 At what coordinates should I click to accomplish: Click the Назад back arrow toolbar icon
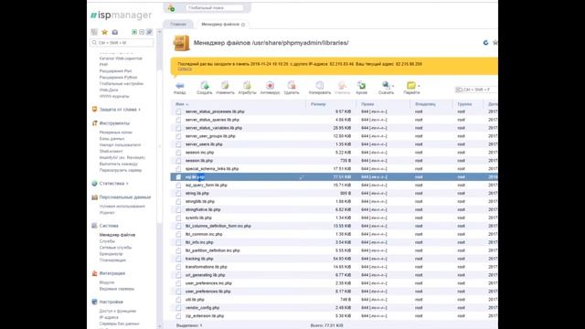180,85
